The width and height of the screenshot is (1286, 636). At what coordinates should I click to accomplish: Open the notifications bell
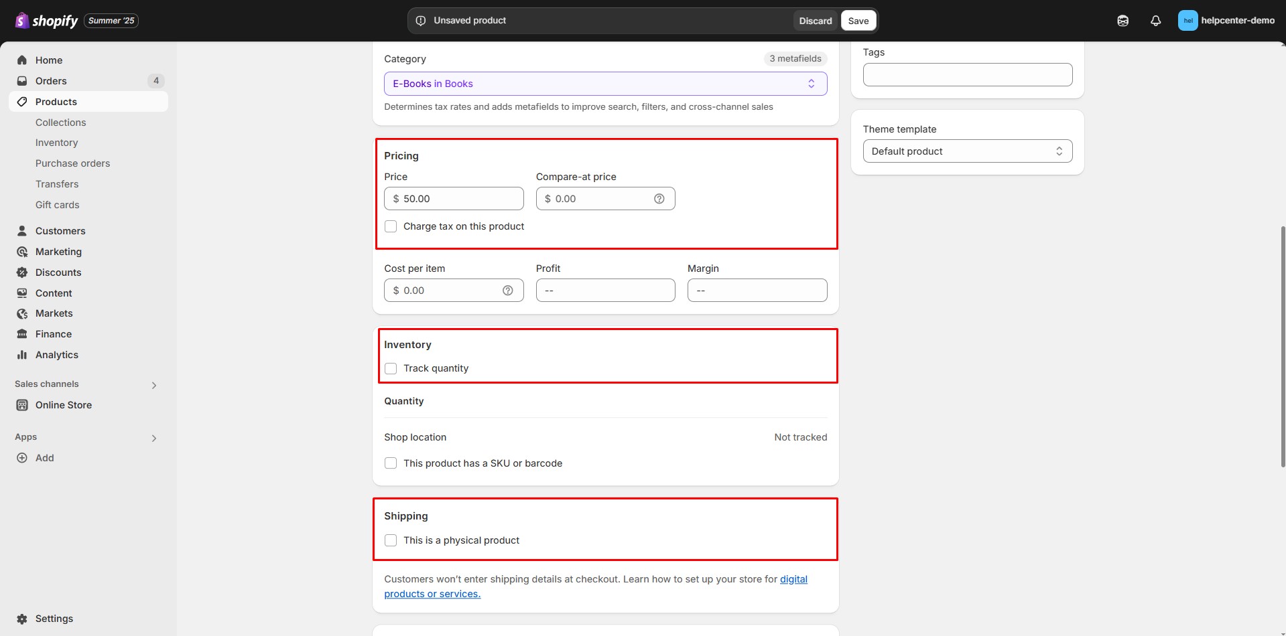click(1155, 21)
